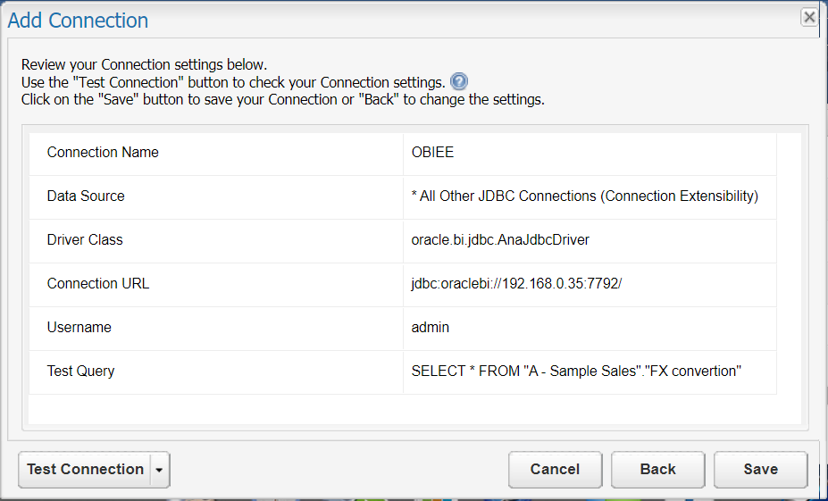Image resolution: width=828 pixels, height=501 pixels.
Task: Select the Driver Class label cell
Action: [85, 240]
